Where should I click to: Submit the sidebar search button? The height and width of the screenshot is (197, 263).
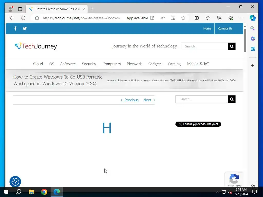pyautogui.click(x=232, y=99)
